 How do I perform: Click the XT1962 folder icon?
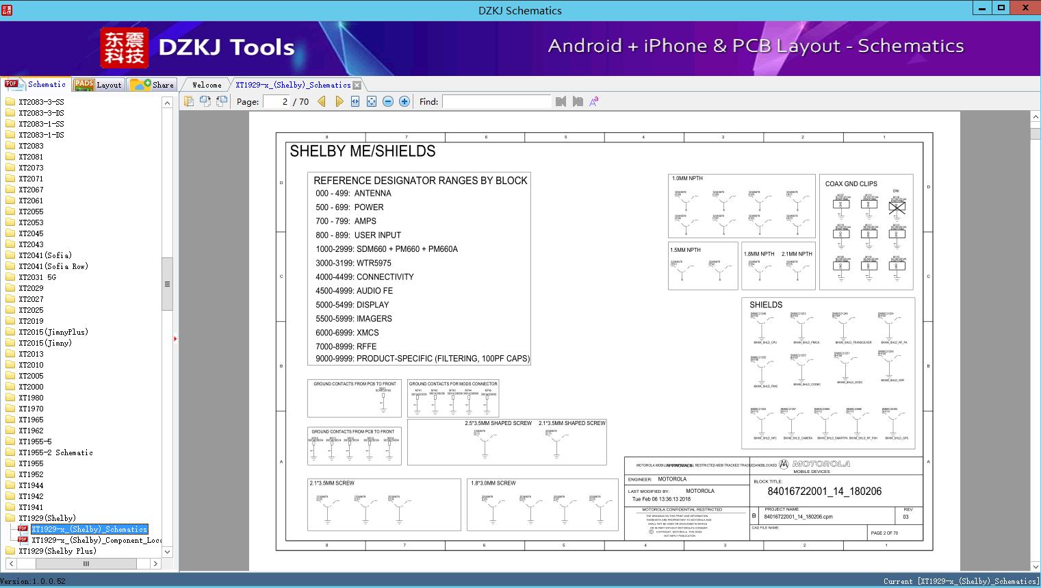point(10,431)
